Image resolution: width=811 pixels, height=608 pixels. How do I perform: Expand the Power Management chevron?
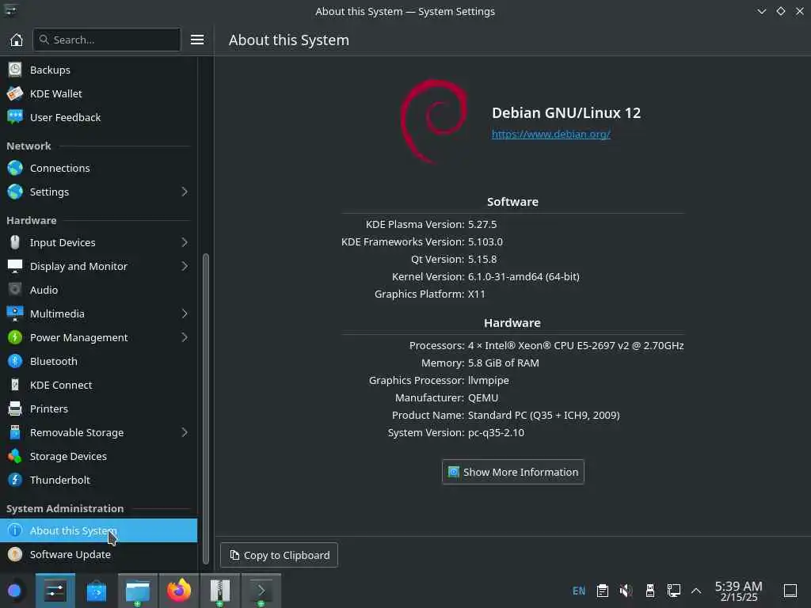pyautogui.click(x=185, y=337)
